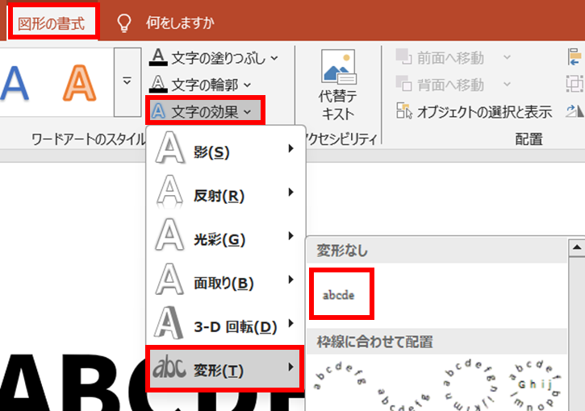The height and width of the screenshot is (411, 585).
Task: Open the 図形の書式 ribbon tab
Action: click(x=52, y=23)
